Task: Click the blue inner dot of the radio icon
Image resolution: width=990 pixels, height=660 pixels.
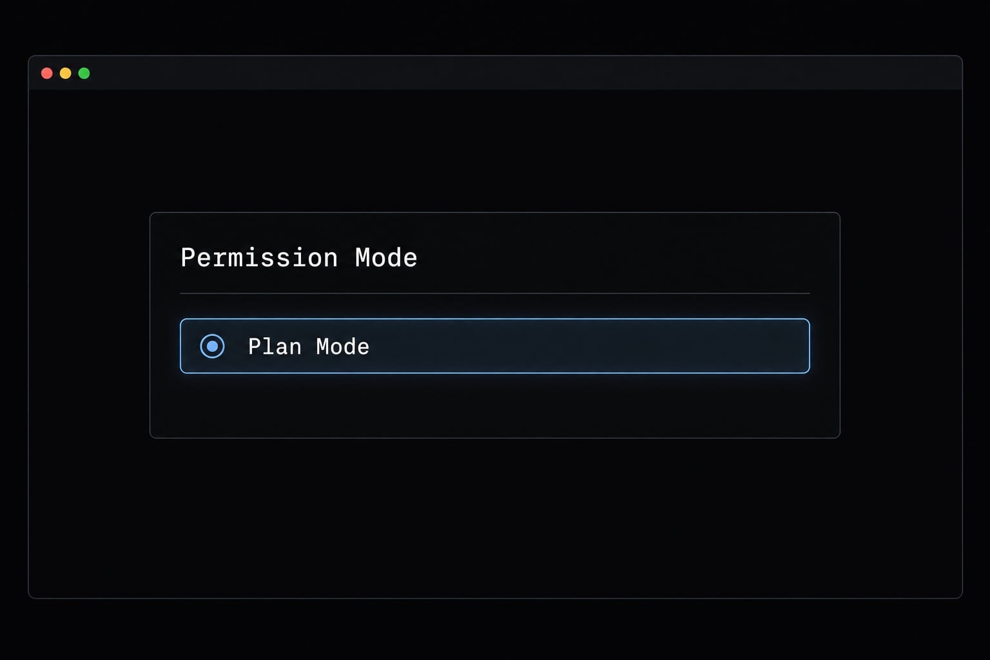Action: 212,346
